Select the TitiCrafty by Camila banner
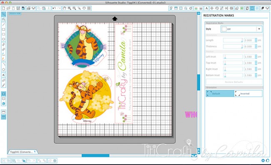 (x=124, y=74)
